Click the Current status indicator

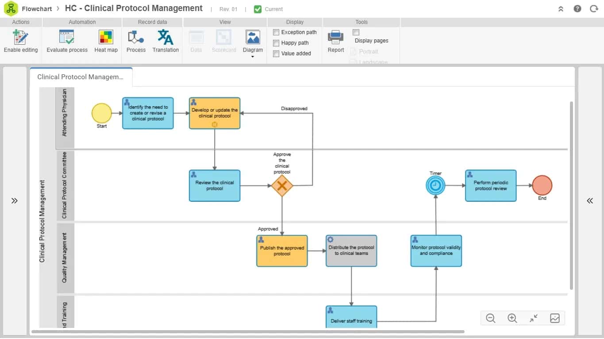[x=268, y=9]
